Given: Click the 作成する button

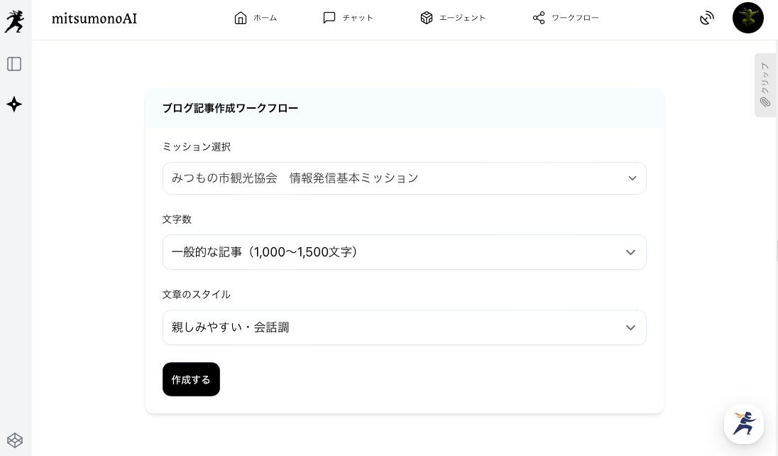Looking at the screenshot, I should coord(191,379).
